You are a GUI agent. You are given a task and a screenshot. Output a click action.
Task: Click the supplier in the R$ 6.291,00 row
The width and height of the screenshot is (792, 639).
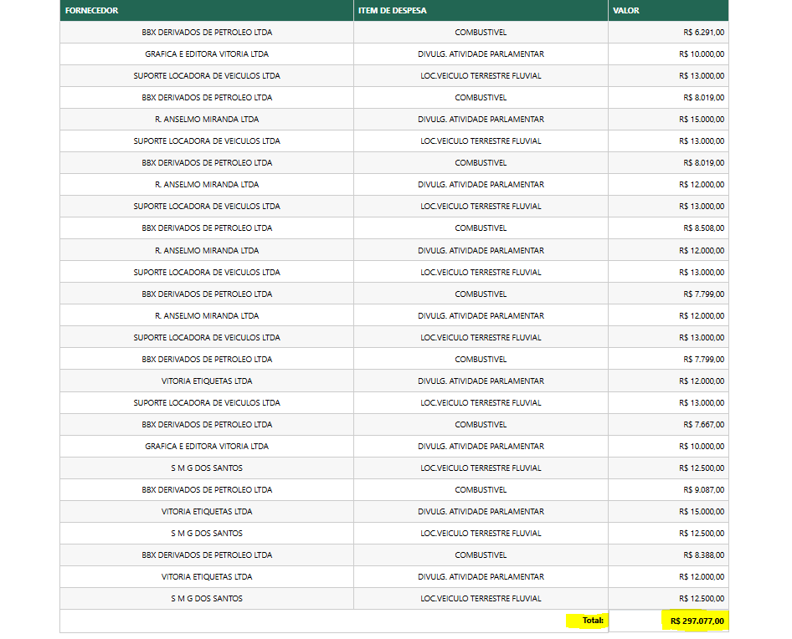(207, 33)
